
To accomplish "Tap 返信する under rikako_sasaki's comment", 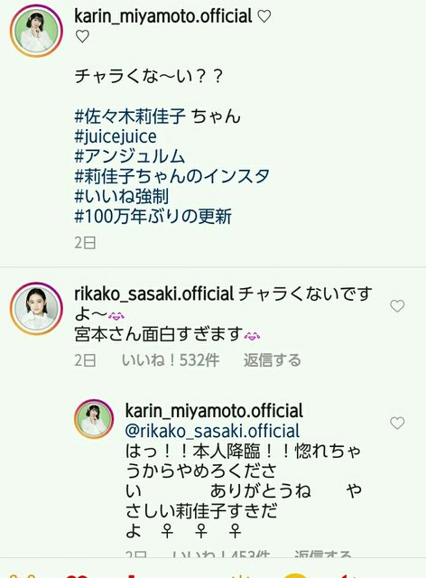I will (x=272, y=360).
